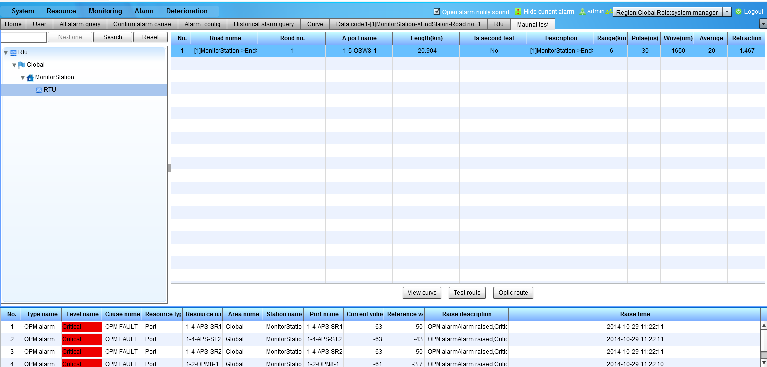Viewport: 767px width, 367px height.
Task: Open the Resource menu
Action: pyautogui.click(x=61, y=11)
